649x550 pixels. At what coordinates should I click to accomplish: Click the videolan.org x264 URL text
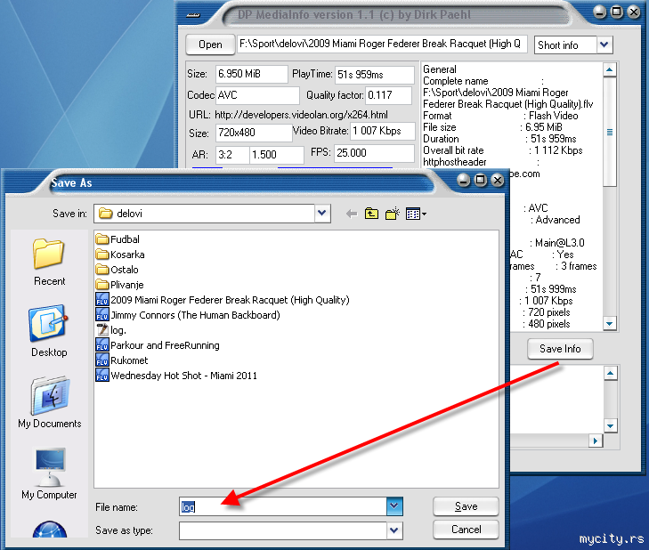pyautogui.click(x=301, y=115)
